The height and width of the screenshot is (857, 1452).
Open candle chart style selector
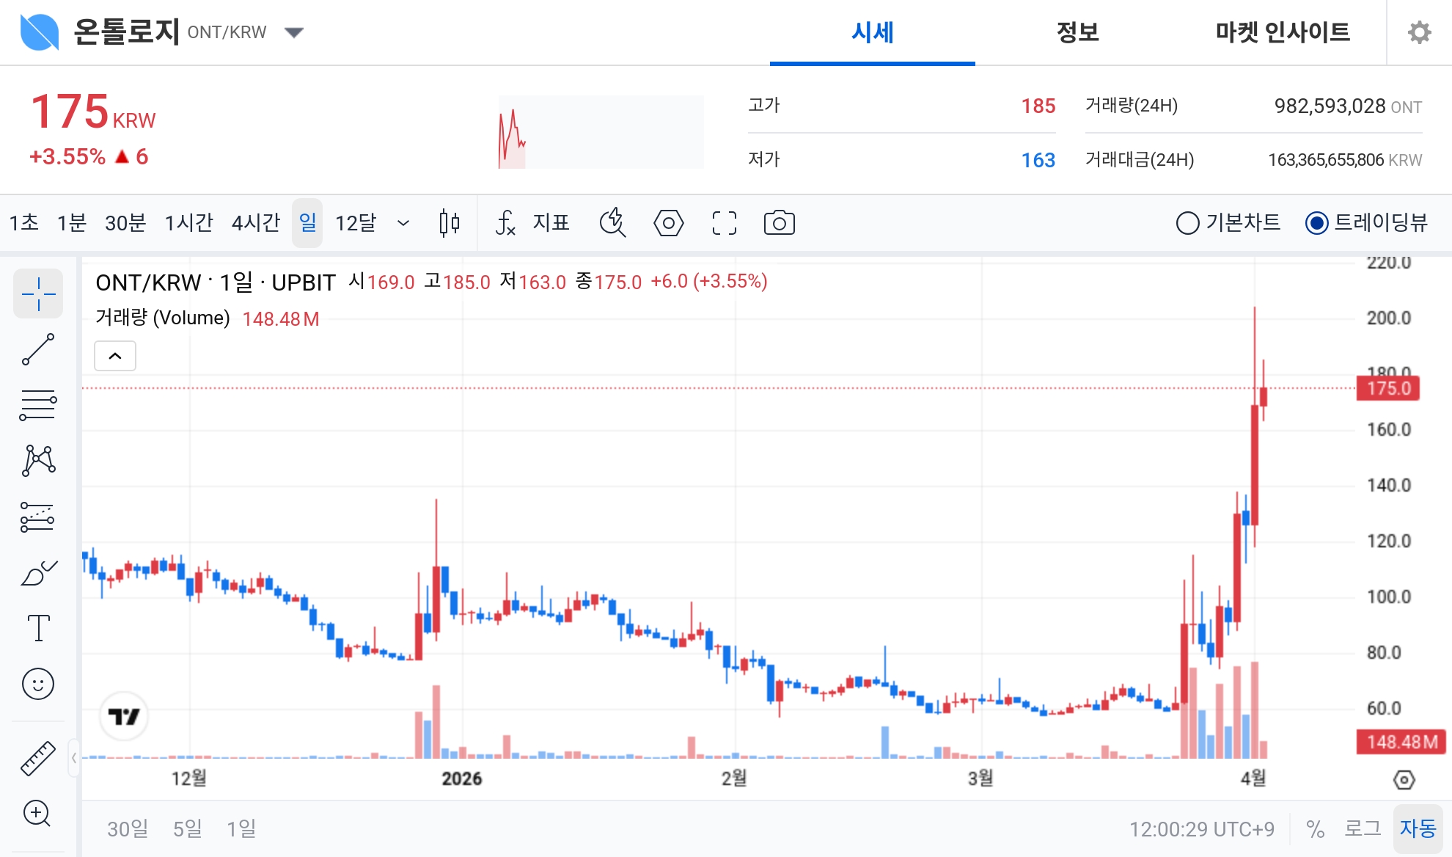(x=449, y=223)
